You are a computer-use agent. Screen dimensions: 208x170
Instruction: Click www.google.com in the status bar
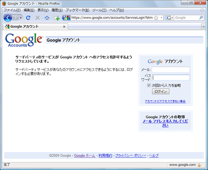(182, 165)
